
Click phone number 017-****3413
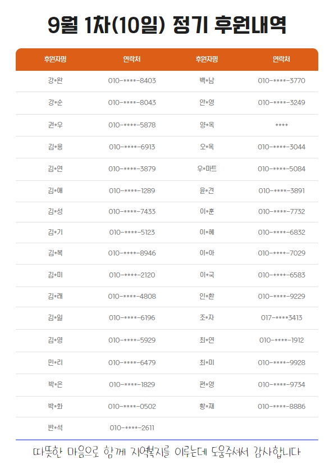(282, 317)
